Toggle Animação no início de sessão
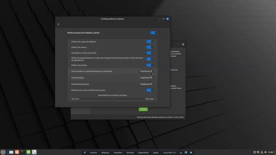276x155 pixels. pyautogui.click(x=149, y=53)
